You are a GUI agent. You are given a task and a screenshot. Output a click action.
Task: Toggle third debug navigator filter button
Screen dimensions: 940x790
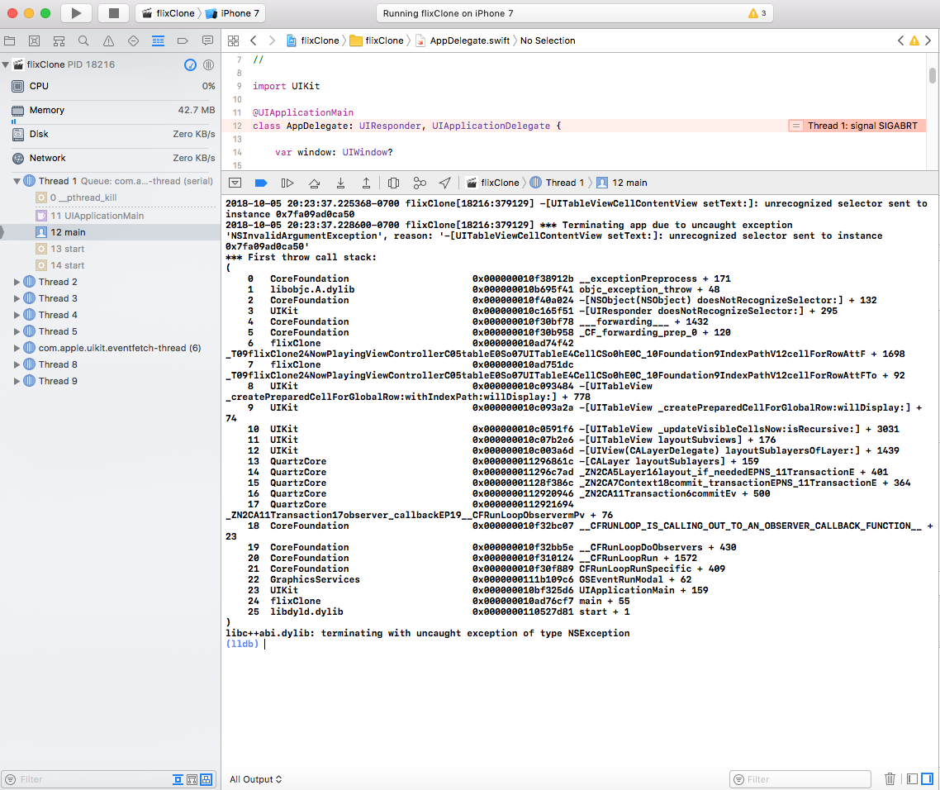pyautogui.click(x=207, y=779)
